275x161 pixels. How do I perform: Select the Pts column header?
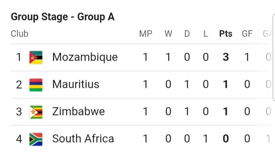226,34
